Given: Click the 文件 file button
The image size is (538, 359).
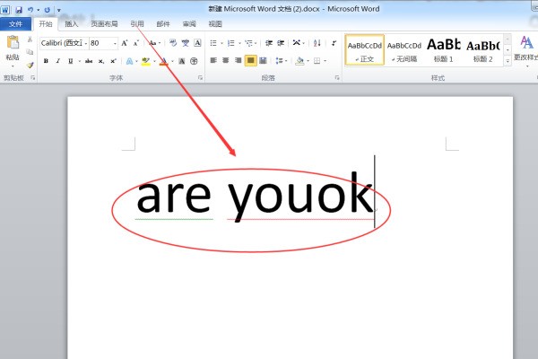Looking at the screenshot, I should (x=16, y=24).
